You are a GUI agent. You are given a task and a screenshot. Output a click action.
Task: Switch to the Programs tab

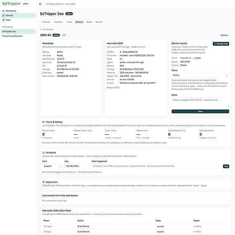point(58,22)
